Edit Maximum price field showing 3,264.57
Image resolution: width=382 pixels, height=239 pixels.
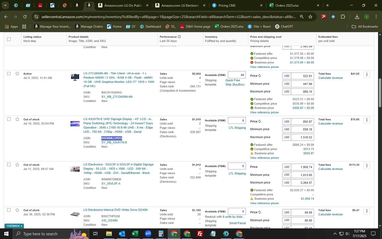[302, 183]
